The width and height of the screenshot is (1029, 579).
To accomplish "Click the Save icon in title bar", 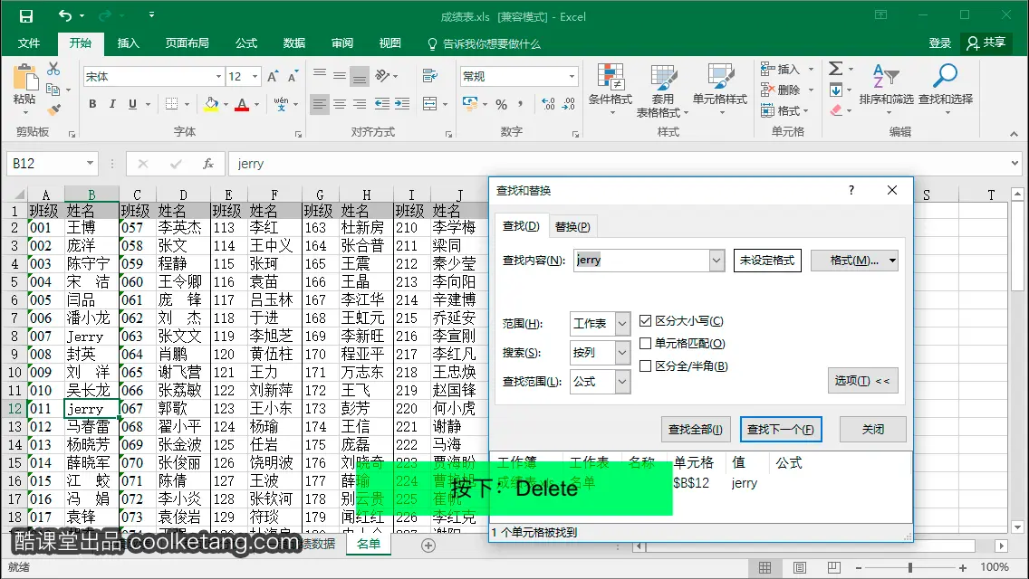I will 25,15.
